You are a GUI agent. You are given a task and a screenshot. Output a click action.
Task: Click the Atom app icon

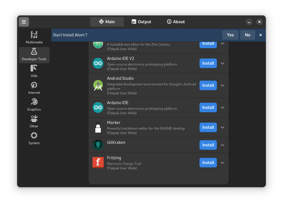click(x=98, y=45)
